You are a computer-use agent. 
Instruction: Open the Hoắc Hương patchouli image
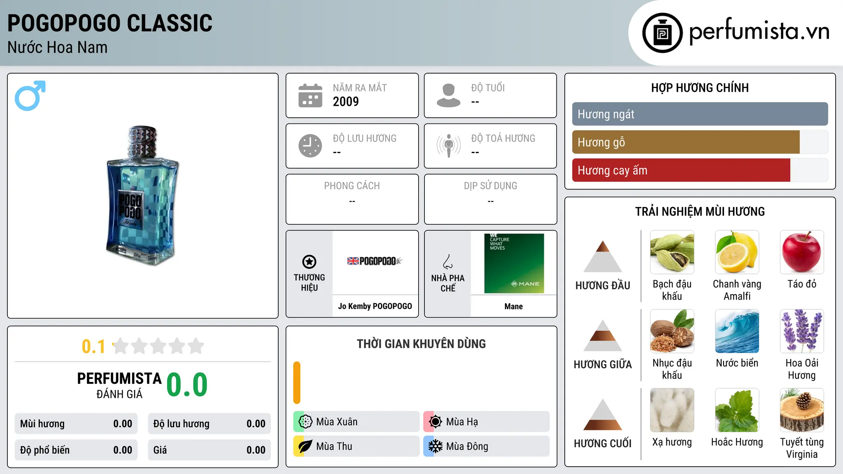[737, 410]
